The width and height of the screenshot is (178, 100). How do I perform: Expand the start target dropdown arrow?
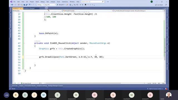pos(65,5)
